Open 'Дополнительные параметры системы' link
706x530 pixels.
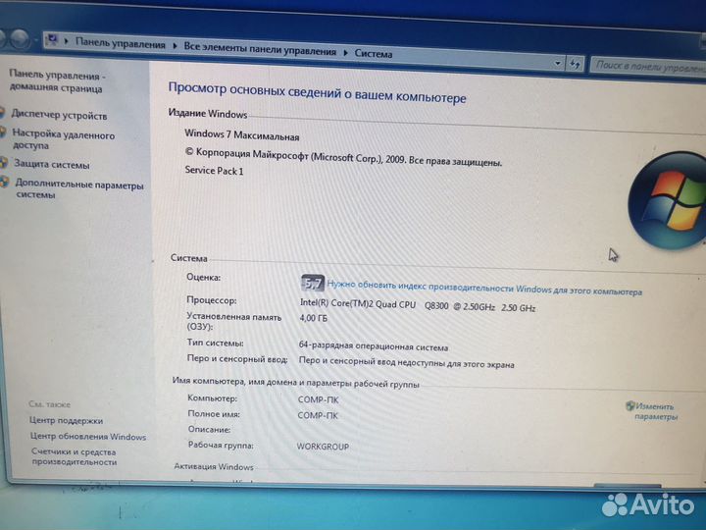[x=79, y=188]
